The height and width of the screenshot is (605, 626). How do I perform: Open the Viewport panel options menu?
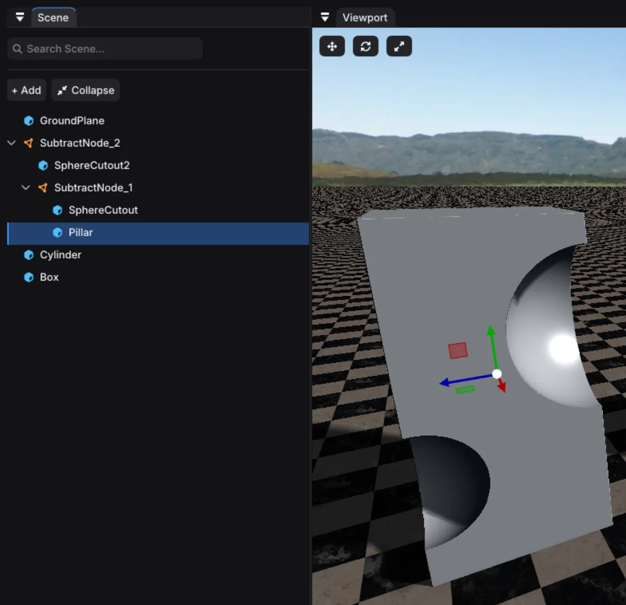click(325, 17)
